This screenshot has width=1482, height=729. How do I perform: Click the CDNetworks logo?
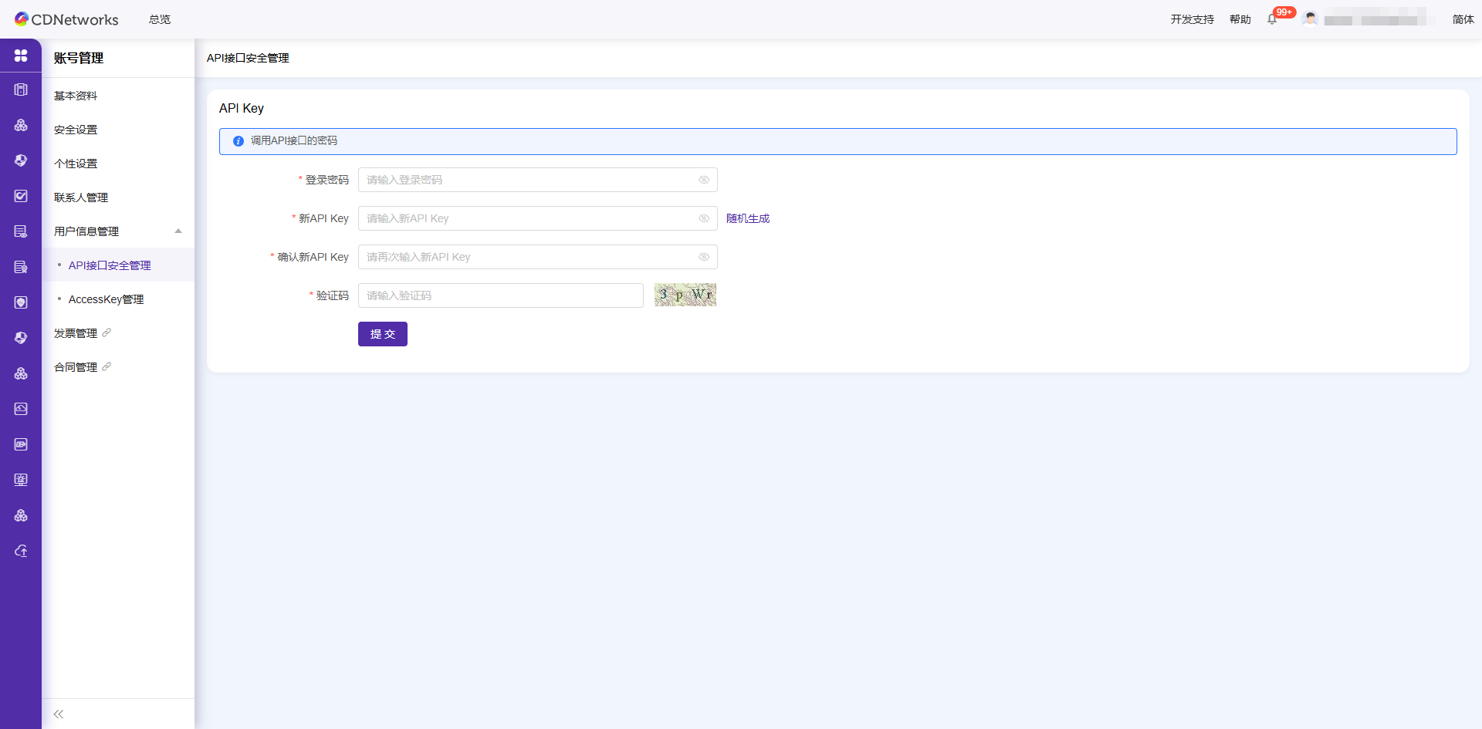(x=66, y=19)
